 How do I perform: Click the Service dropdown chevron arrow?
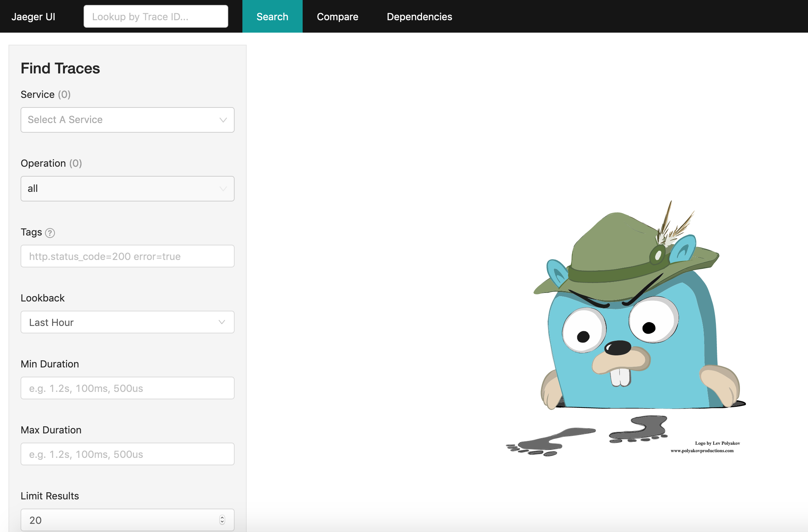(x=223, y=120)
